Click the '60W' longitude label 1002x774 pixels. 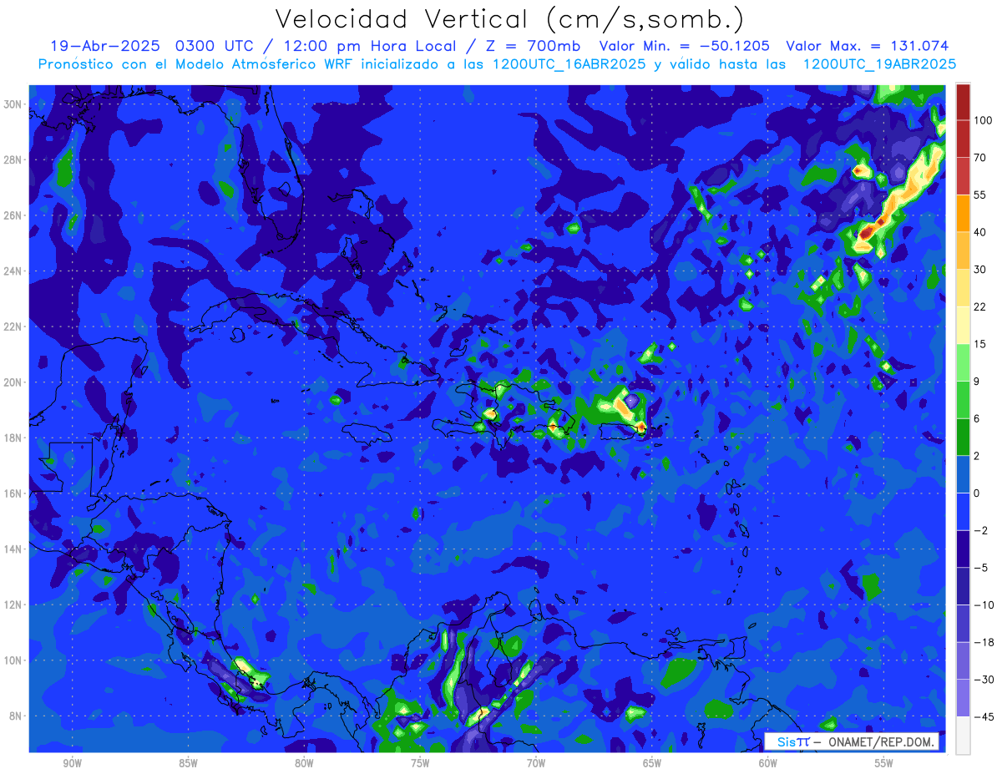768,763
